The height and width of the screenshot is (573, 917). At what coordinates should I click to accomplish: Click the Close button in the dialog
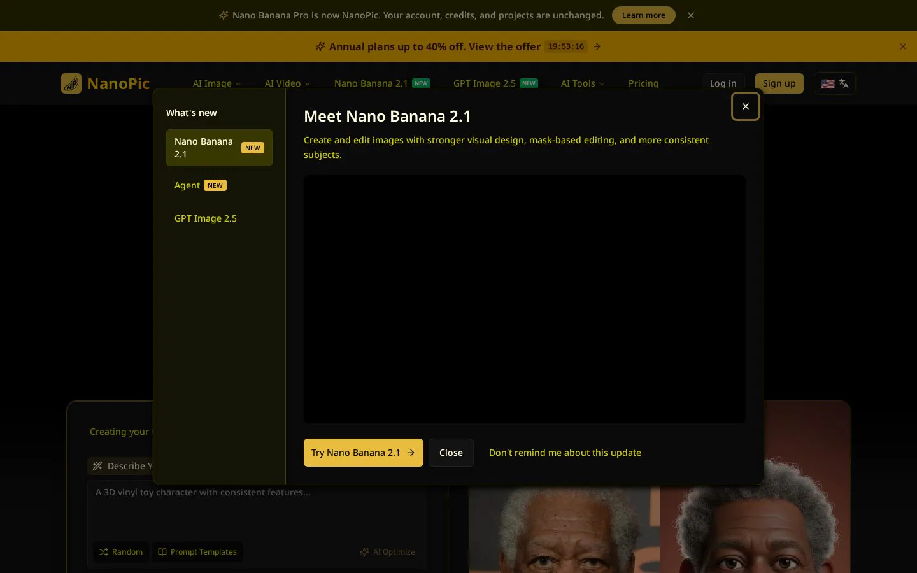[451, 453]
